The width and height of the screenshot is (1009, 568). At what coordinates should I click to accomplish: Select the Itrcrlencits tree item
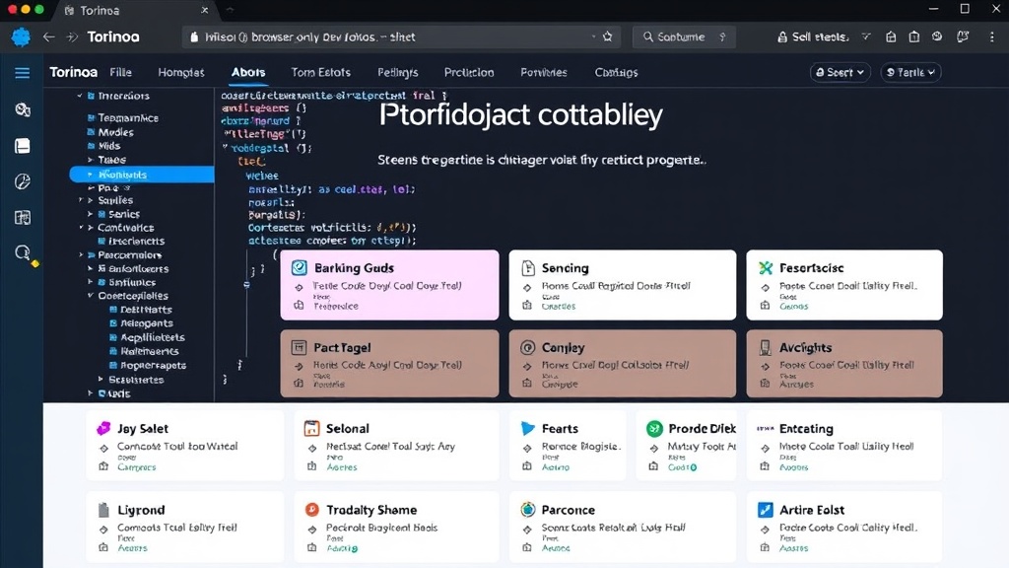(x=136, y=241)
